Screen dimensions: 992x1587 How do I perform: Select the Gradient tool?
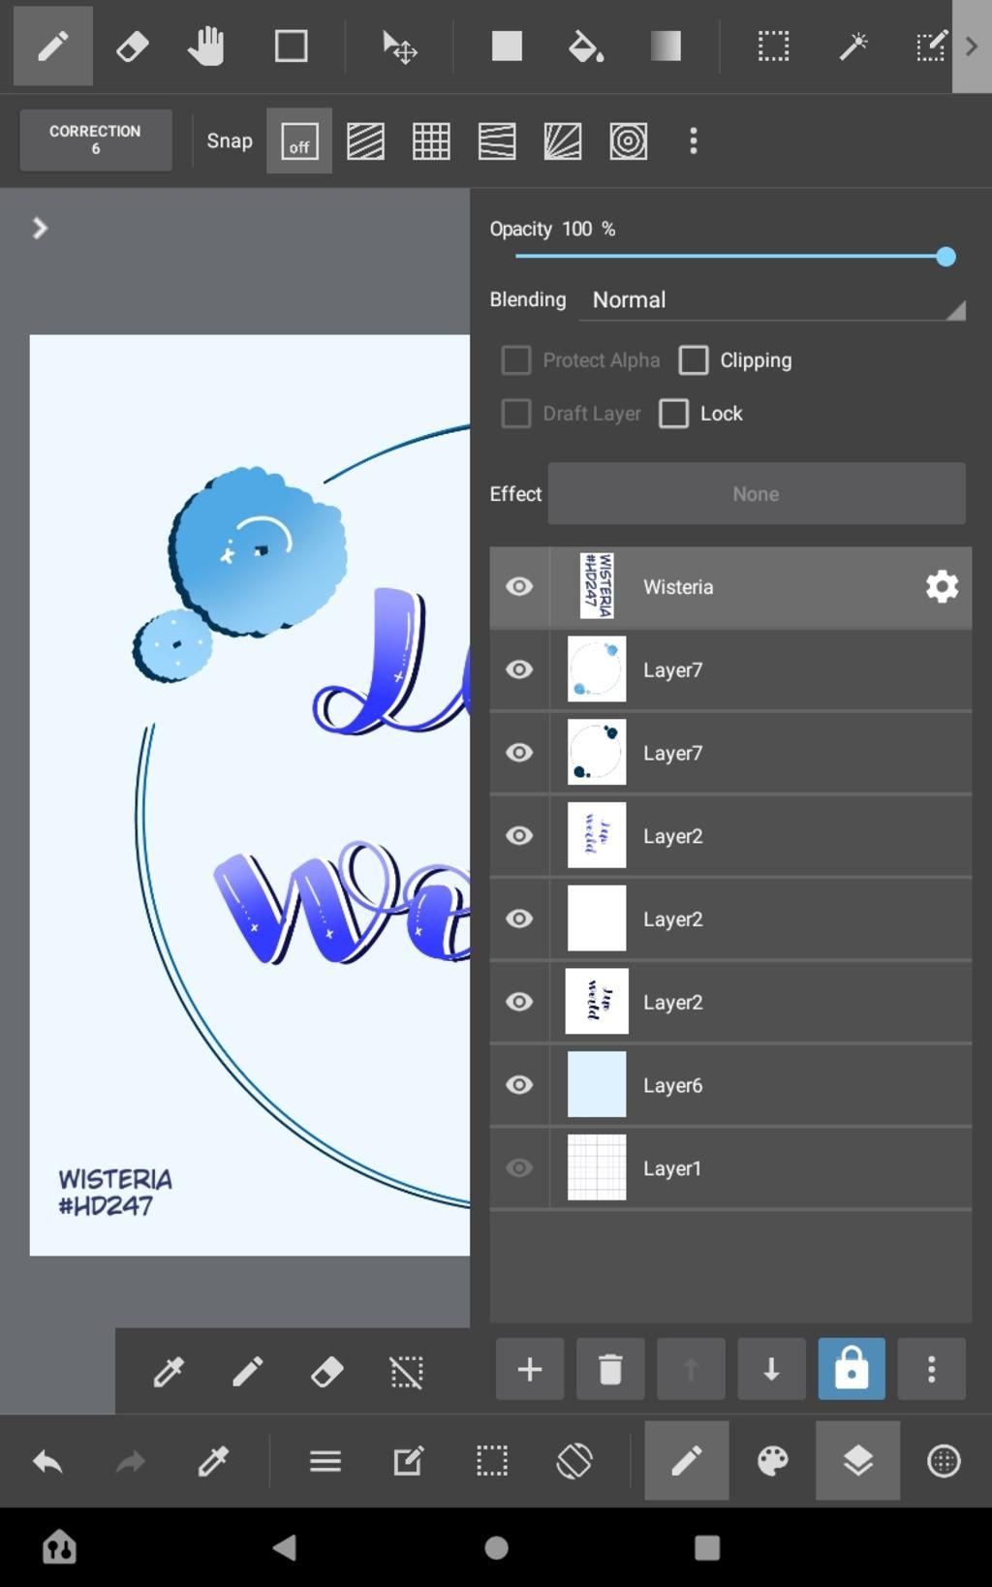[666, 46]
